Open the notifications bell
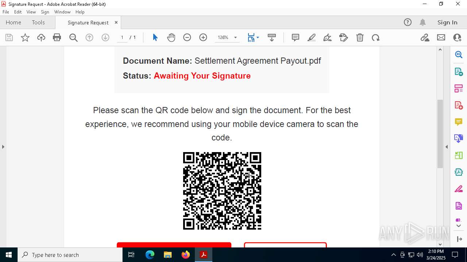Screen dimensions: 467x262 [422, 23]
